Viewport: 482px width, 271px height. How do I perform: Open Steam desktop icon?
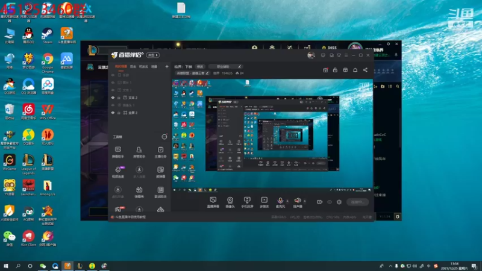(x=48, y=36)
